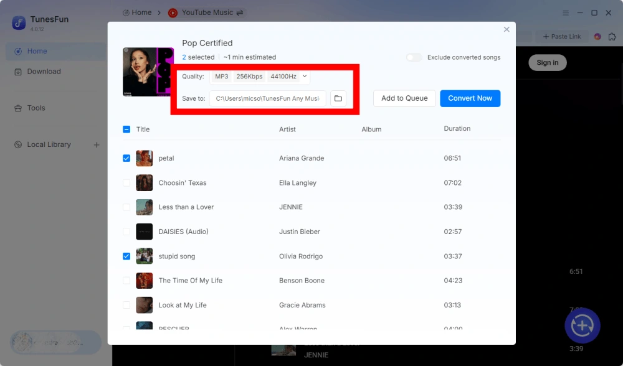Click the Download sidebar icon
This screenshot has width=623, height=366.
tap(18, 72)
